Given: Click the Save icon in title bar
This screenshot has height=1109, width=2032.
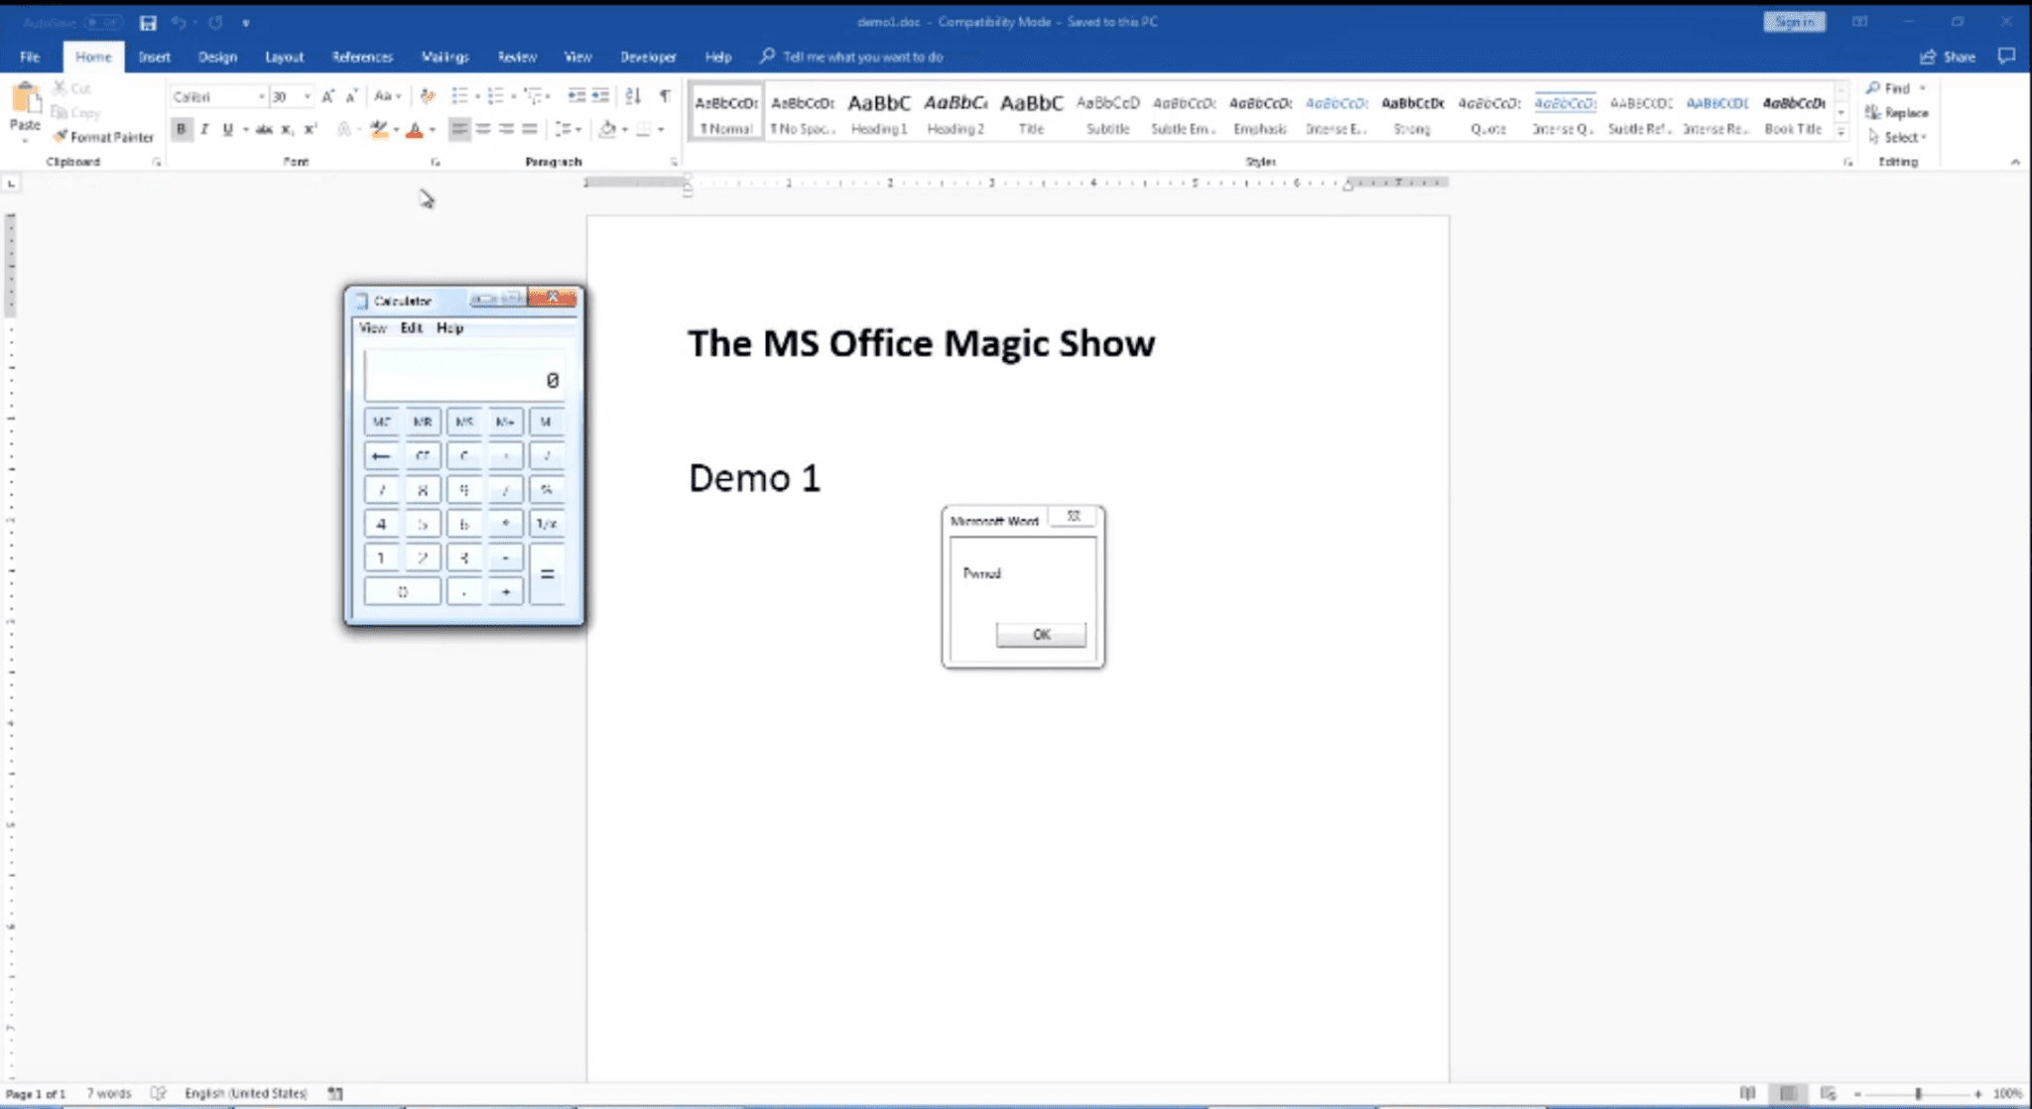Looking at the screenshot, I should click(148, 23).
